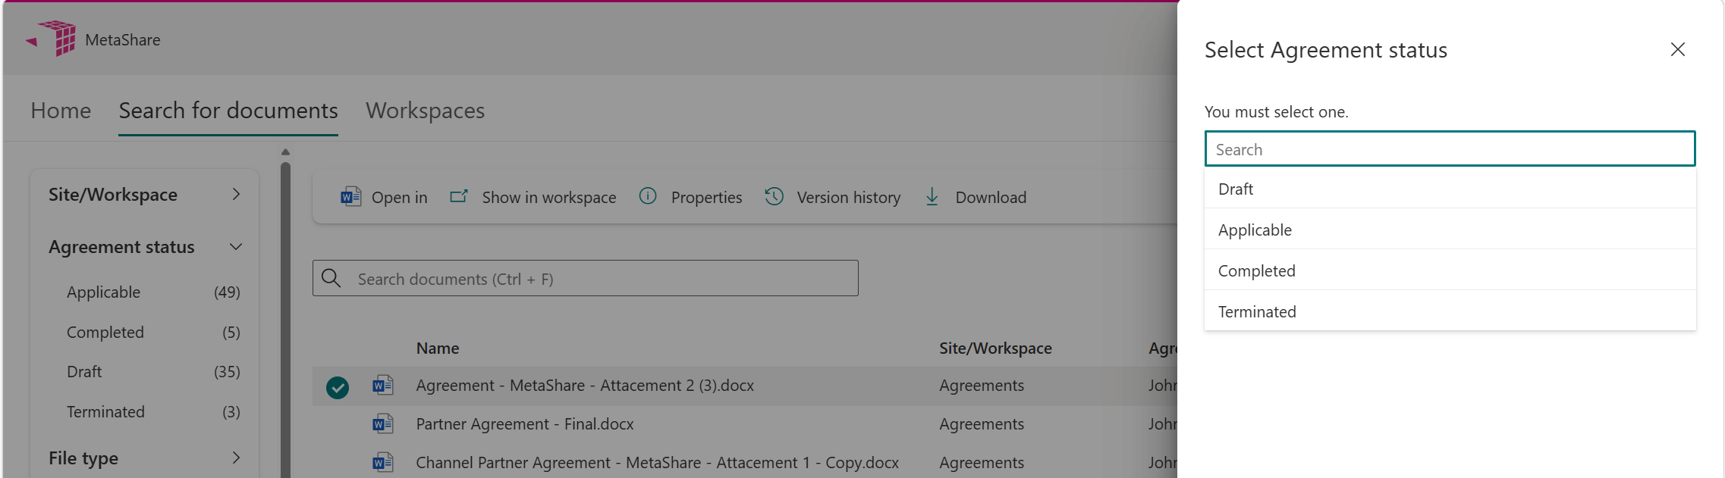
Task: Filter by Applicable (49) in sidebar
Action: (152, 292)
